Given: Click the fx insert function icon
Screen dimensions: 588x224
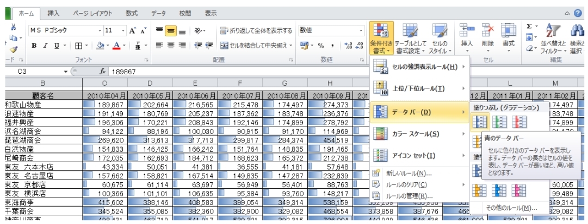Looking at the screenshot, I should [x=102, y=72].
